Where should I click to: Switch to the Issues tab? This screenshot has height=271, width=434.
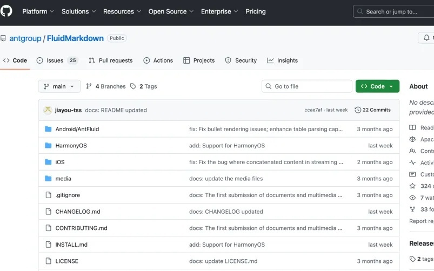tap(57, 60)
